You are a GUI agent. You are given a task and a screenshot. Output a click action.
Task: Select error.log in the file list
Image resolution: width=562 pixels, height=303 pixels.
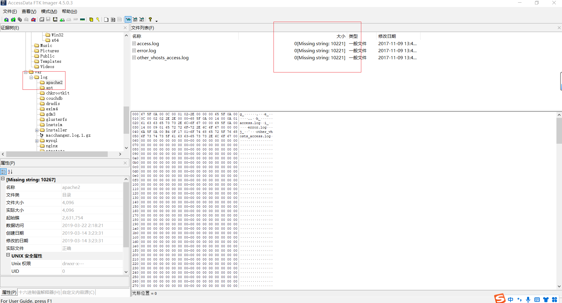146,51
